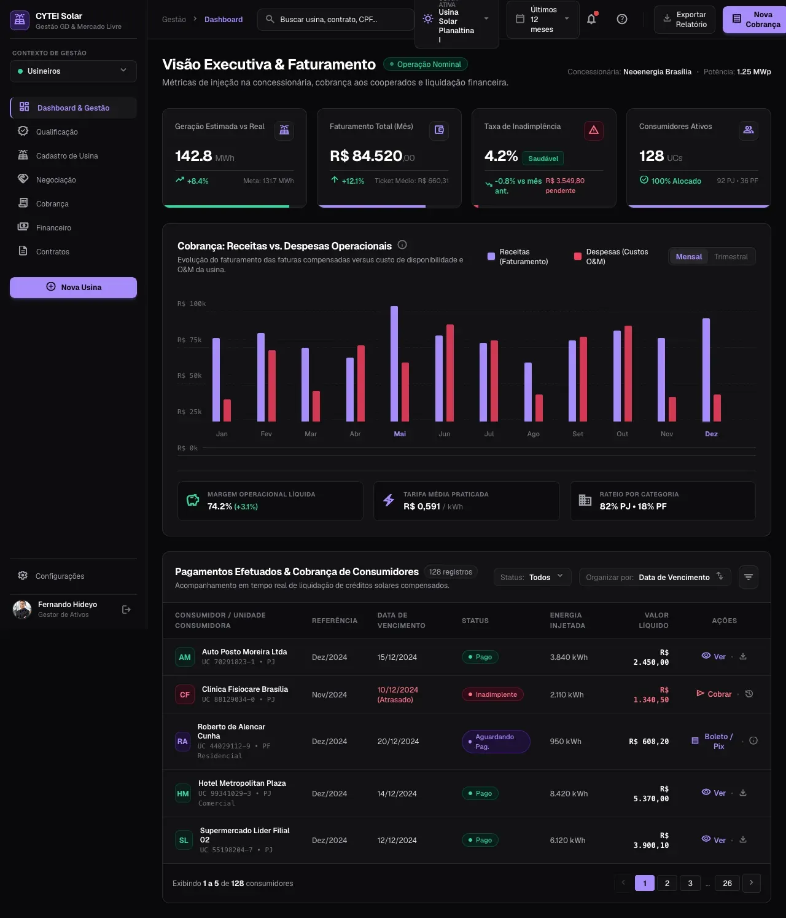This screenshot has height=918, width=786.
Task: View payment for Supermercado Líder Filial 02
Action: coord(714,839)
